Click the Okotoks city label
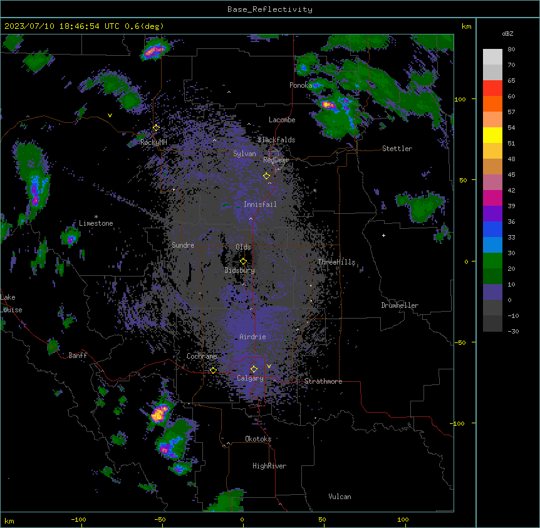The image size is (540, 528). 258,439
